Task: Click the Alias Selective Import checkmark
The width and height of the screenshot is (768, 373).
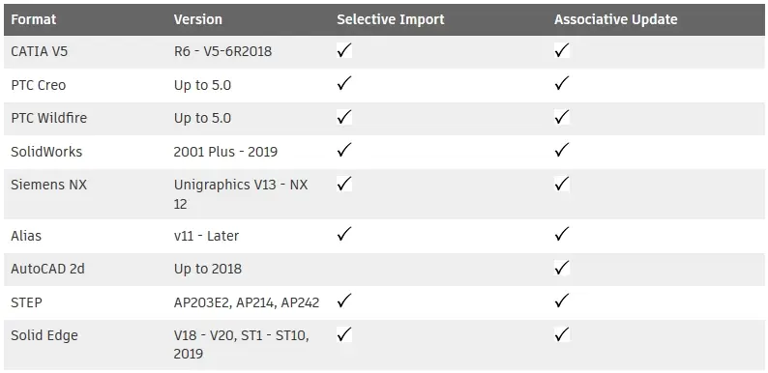Action: pos(344,234)
